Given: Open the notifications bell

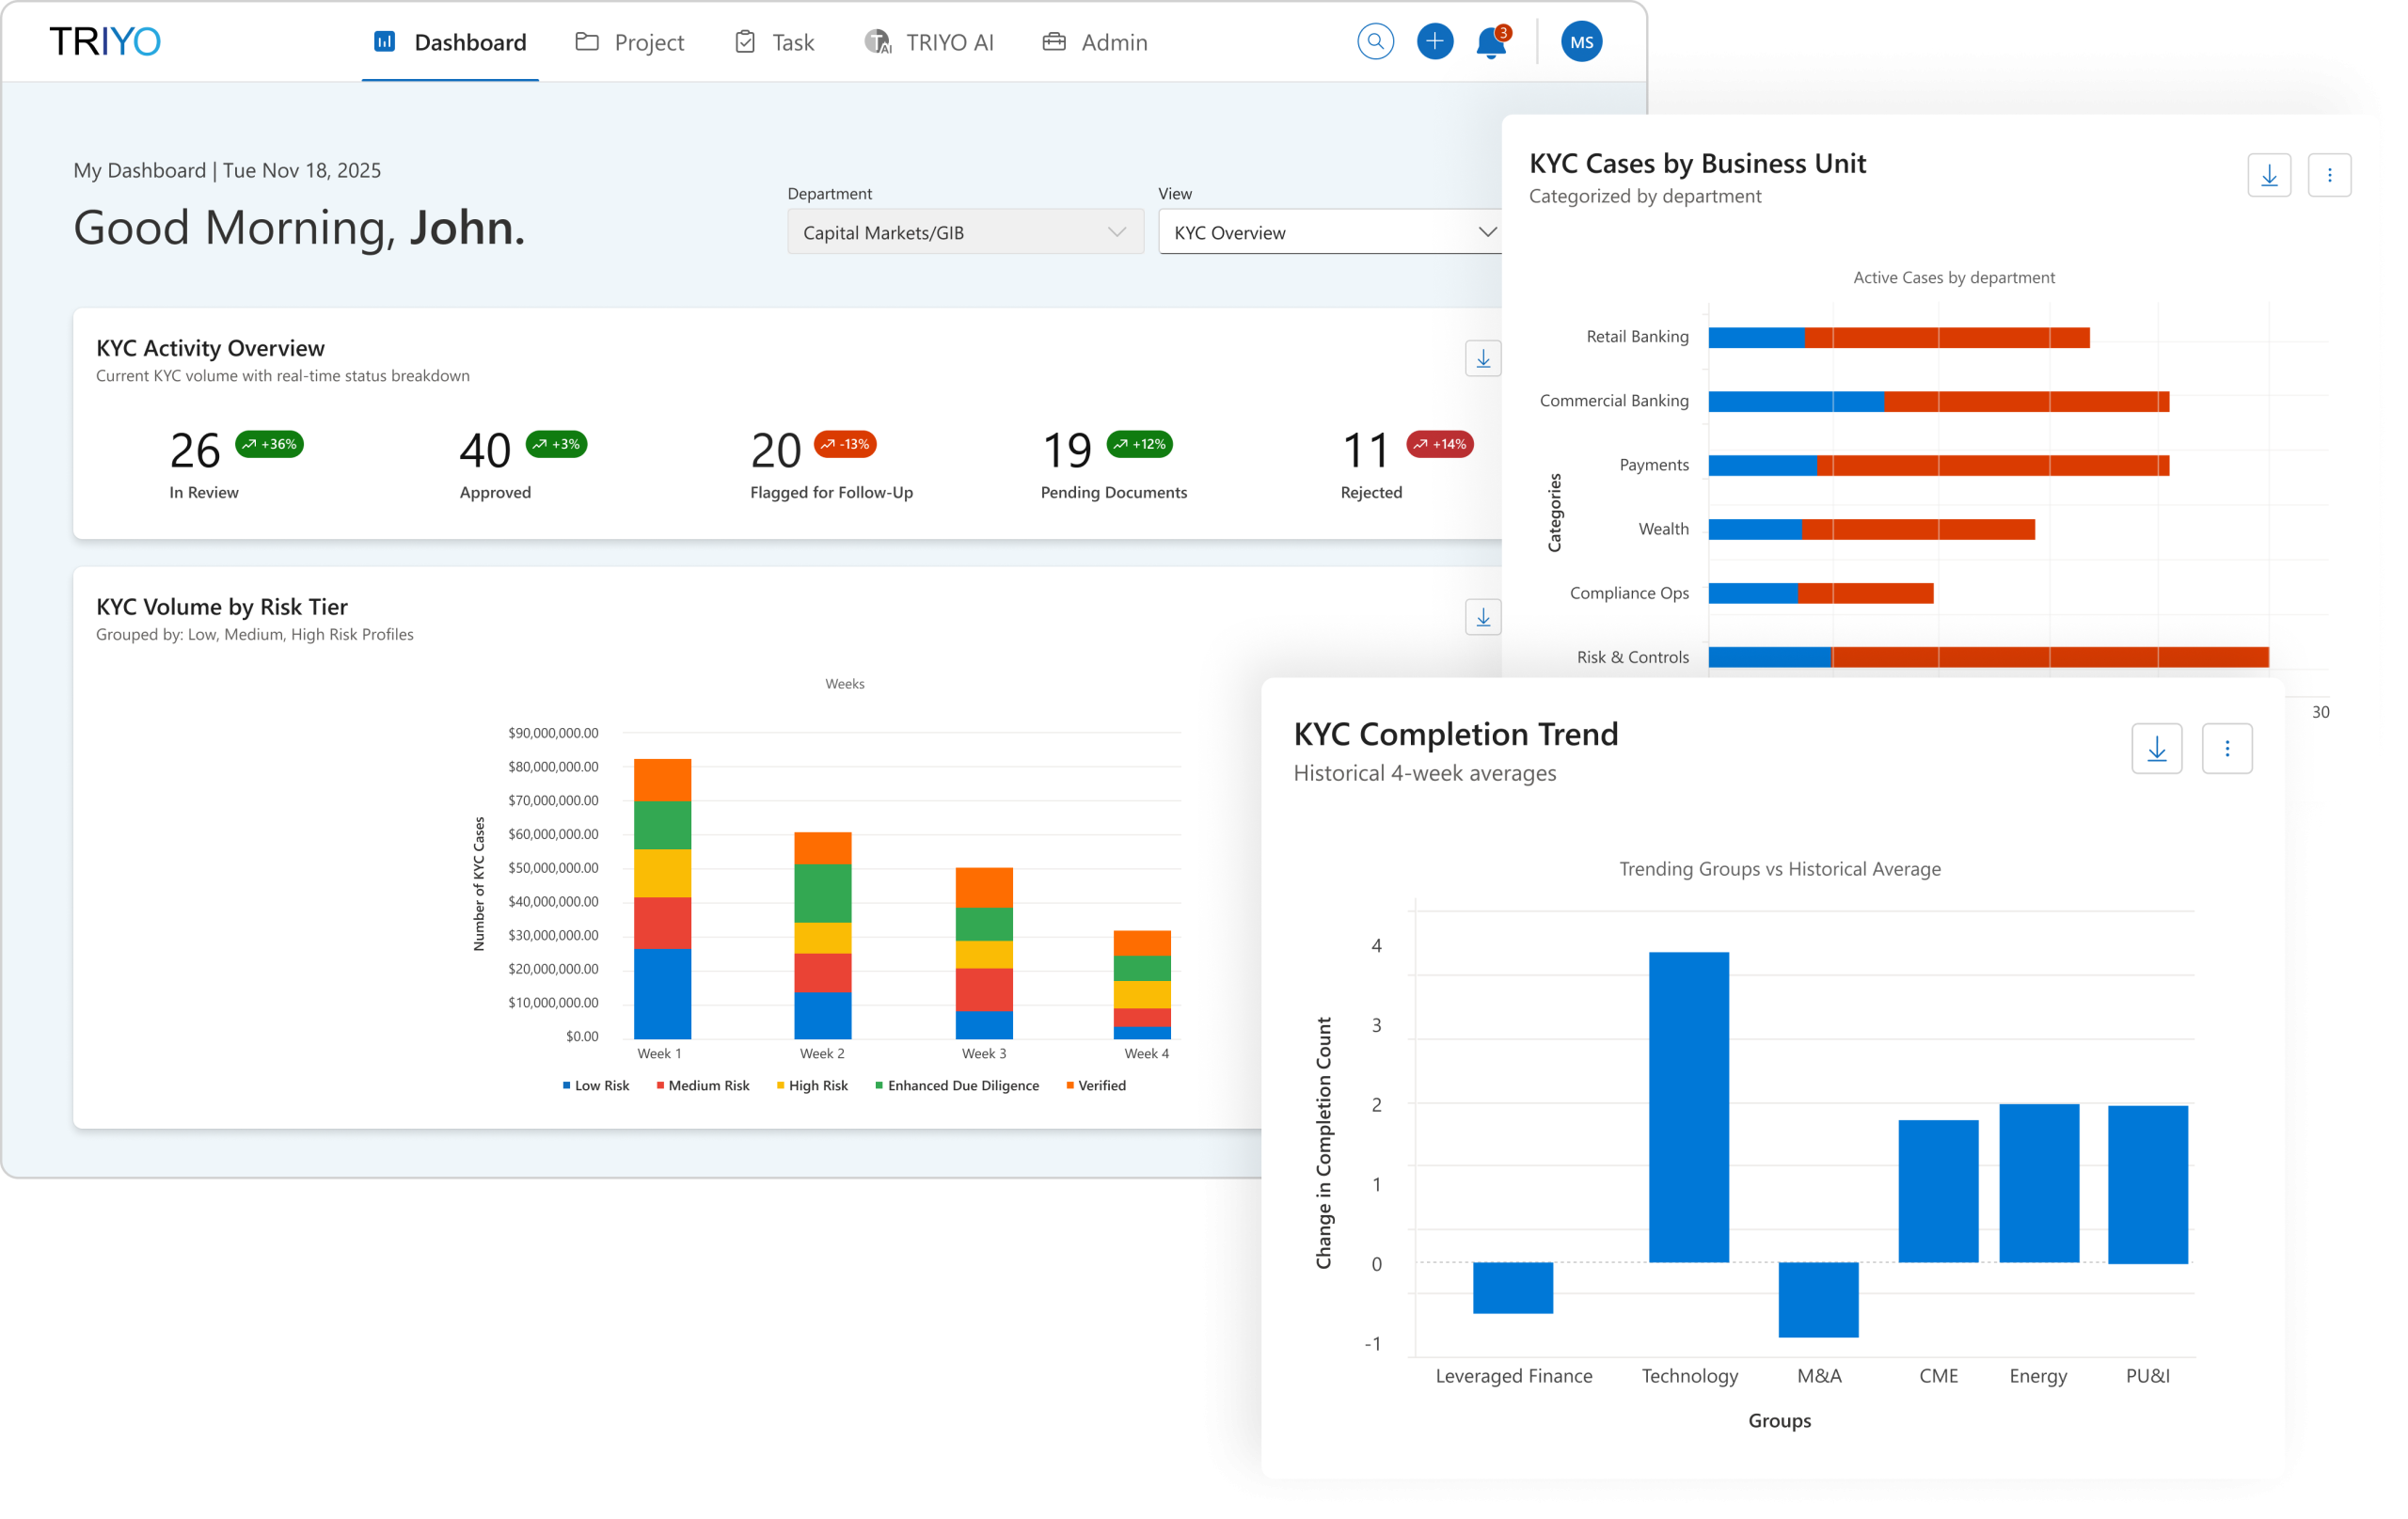Looking at the screenshot, I should [1491, 43].
